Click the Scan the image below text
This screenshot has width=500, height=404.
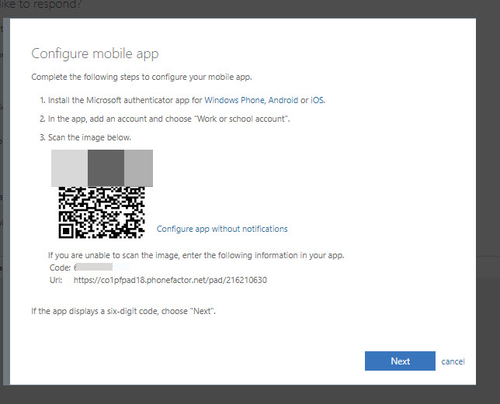[x=89, y=137]
